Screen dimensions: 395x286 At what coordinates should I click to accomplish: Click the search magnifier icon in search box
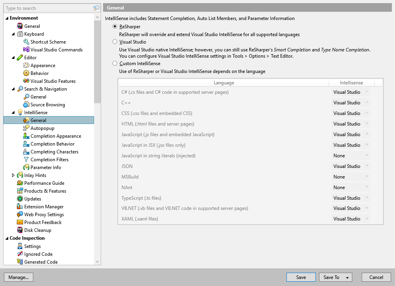[x=96, y=8]
